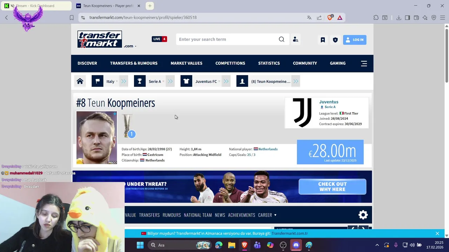449x252 pixels.
Task: Open the Transfermarkt.com.tr link
Action: (x=290, y=233)
